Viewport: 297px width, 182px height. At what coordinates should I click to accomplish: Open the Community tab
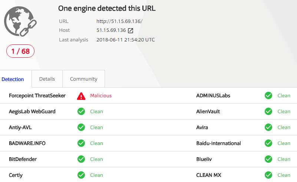point(83,79)
